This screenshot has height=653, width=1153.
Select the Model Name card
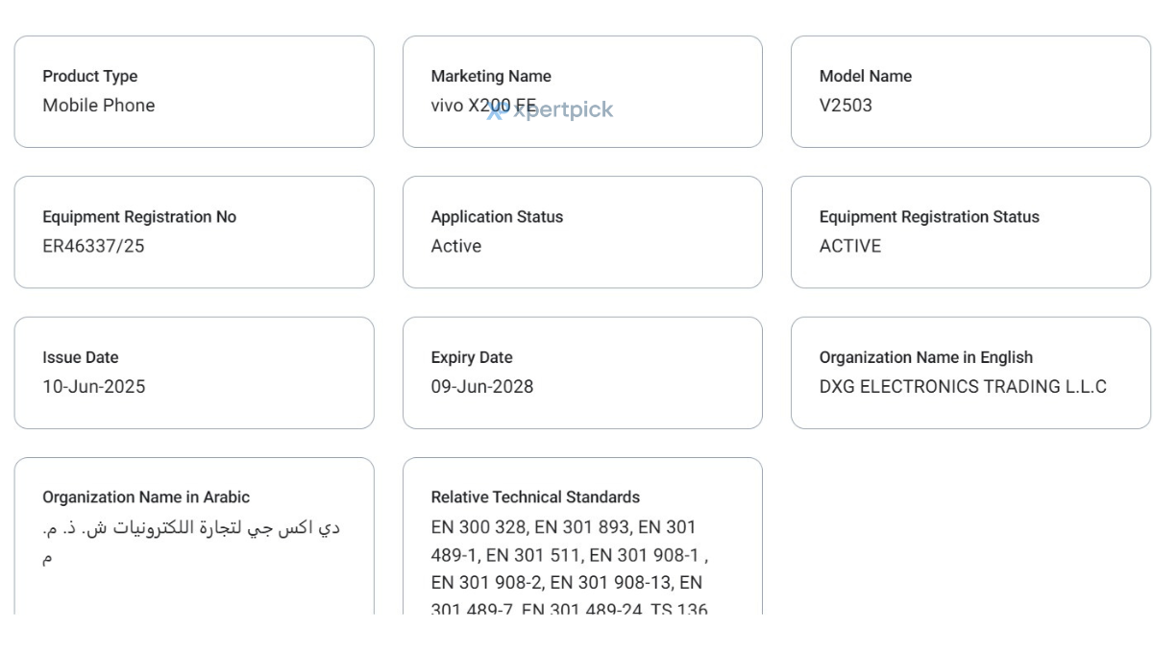tap(970, 92)
